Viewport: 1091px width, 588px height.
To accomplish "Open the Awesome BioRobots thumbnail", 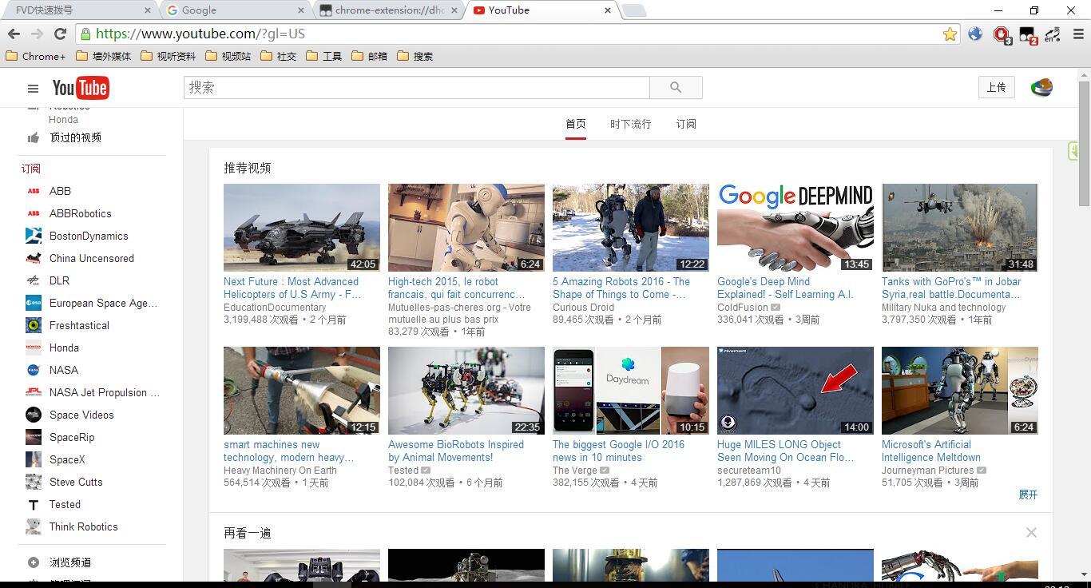I will [x=466, y=391].
